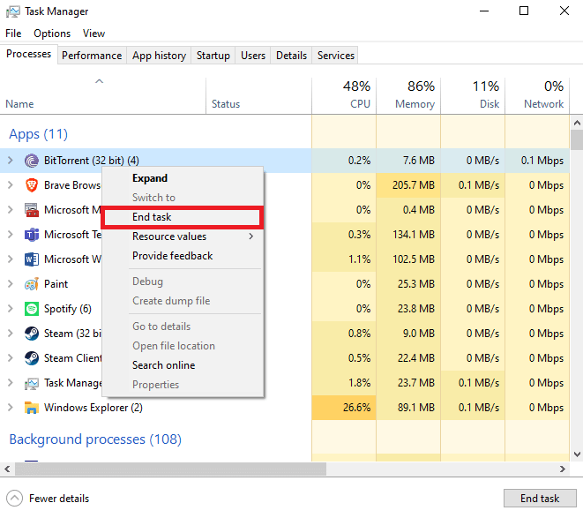Sort by the Status column header
Viewport: 583px width, 518px height.
[258, 95]
